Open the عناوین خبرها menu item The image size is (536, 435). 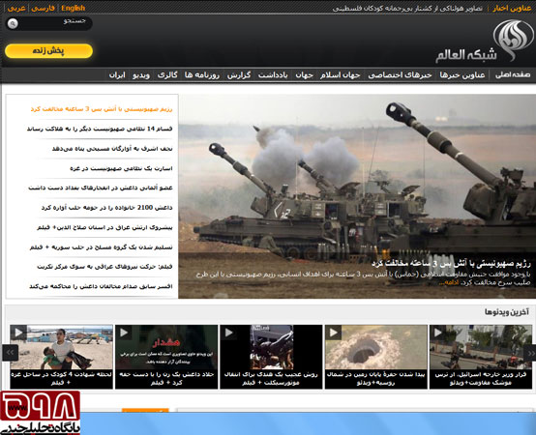[462, 74]
